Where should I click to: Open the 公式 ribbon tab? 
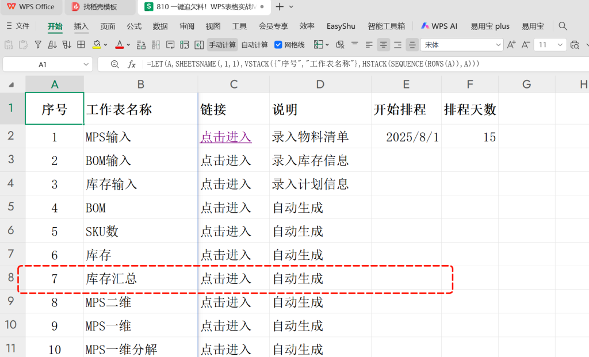(x=134, y=26)
